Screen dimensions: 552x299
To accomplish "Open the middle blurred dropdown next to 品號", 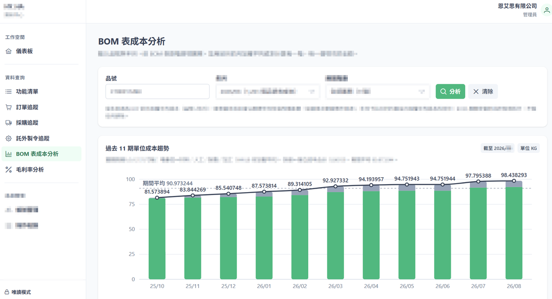I will tap(268, 92).
